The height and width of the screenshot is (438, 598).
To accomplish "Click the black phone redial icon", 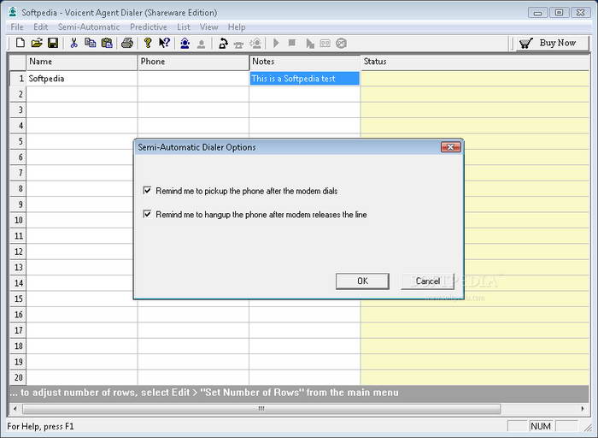I will [x=223, y=44].
